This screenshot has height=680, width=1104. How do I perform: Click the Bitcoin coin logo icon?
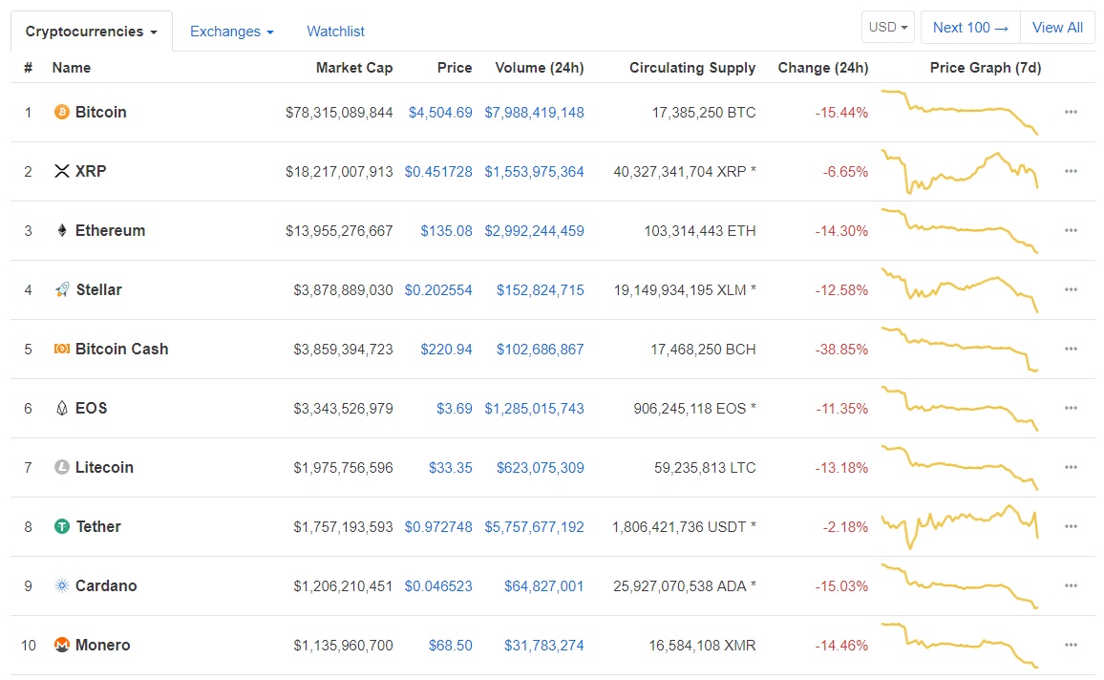click(62, 113)
